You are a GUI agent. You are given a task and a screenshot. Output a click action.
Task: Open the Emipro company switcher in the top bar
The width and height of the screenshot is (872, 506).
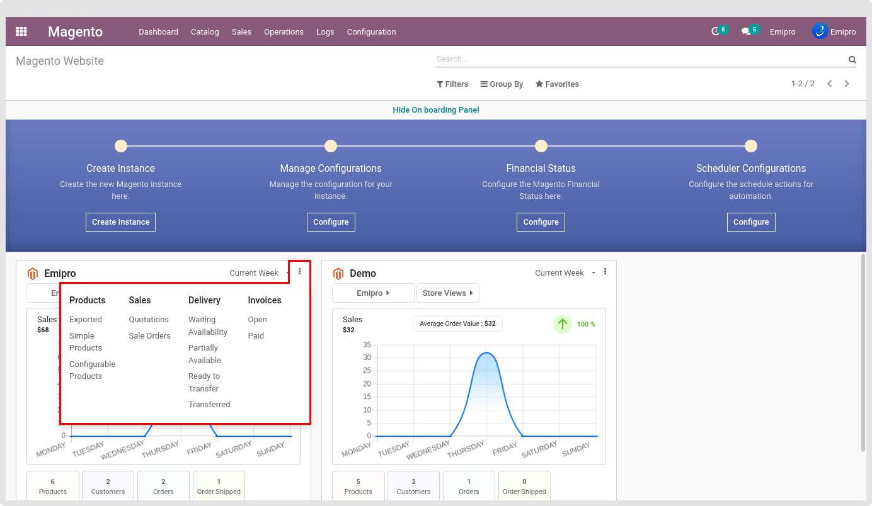pyautogui.click(x=783, y=31)
